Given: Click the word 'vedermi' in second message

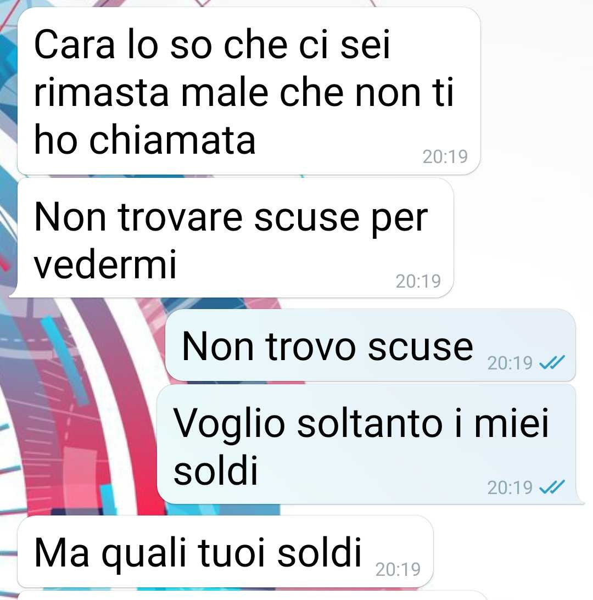Looking at the screenshot, I should point(105,264).
